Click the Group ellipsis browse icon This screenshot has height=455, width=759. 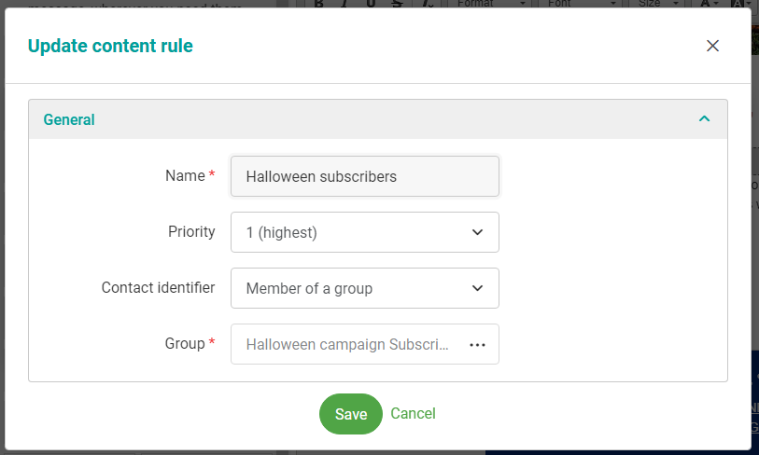click(477, 344)
